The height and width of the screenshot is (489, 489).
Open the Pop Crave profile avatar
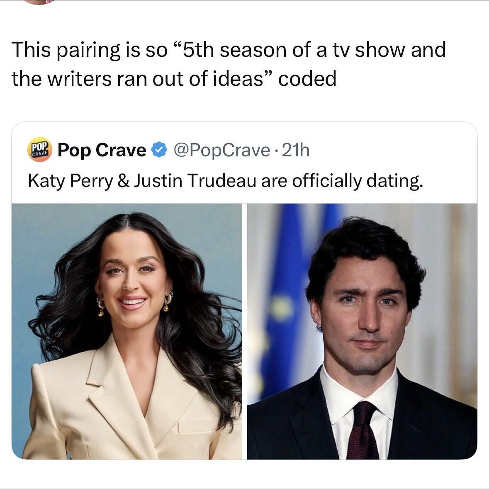pos(39,150)
